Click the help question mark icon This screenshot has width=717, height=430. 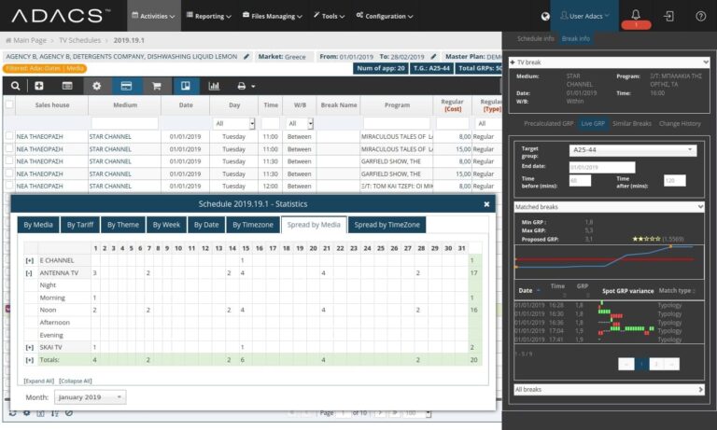(x=700, y=16)
